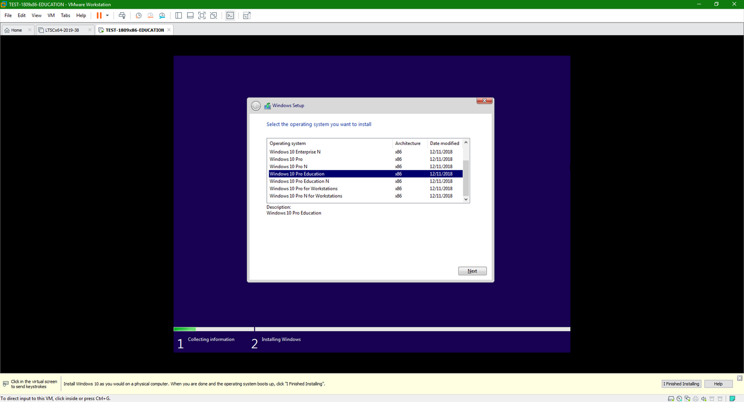
Task: Click the network adapter status icon
Action: pos(688,399)
